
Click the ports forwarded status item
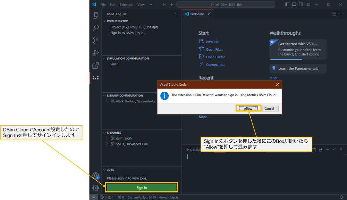(121, 197)
